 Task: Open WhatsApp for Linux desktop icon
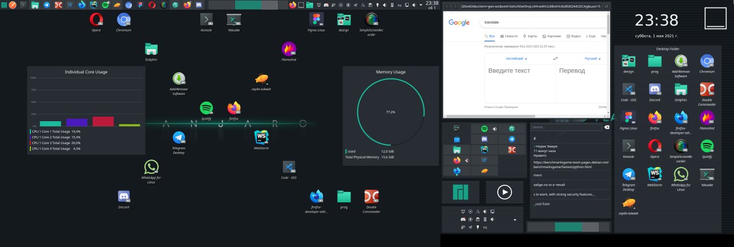click(x=151, y=172)
